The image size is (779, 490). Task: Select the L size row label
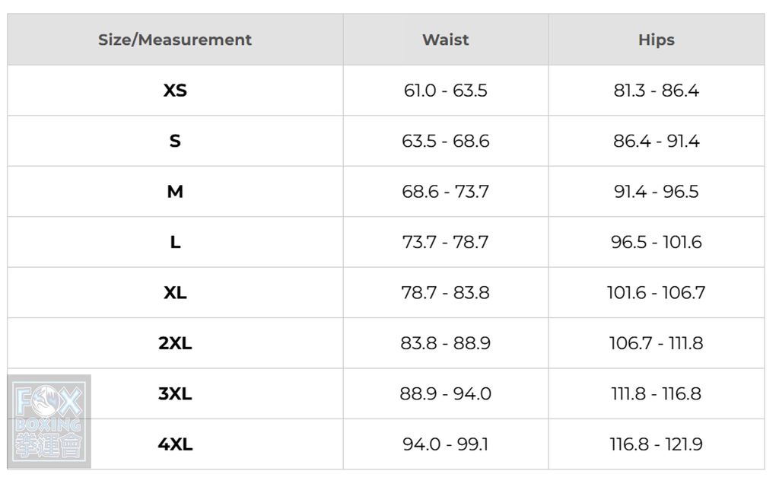pyautogui.click(x=175, y=242)
